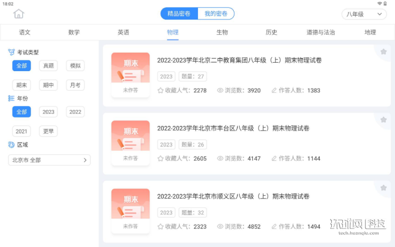Click the 区域 region icon
This screenshot has width=395, height=247.
click(12, 145)
